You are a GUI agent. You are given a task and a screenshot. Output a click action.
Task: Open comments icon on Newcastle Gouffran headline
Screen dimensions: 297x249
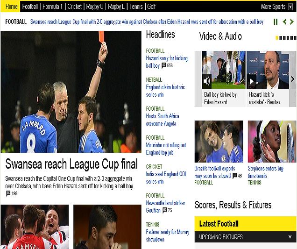coord(164,211)
